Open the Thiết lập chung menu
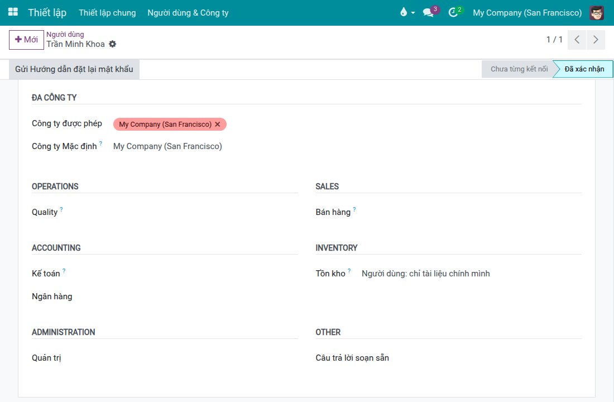The image size is (614, 402). [x=107, y=12]
